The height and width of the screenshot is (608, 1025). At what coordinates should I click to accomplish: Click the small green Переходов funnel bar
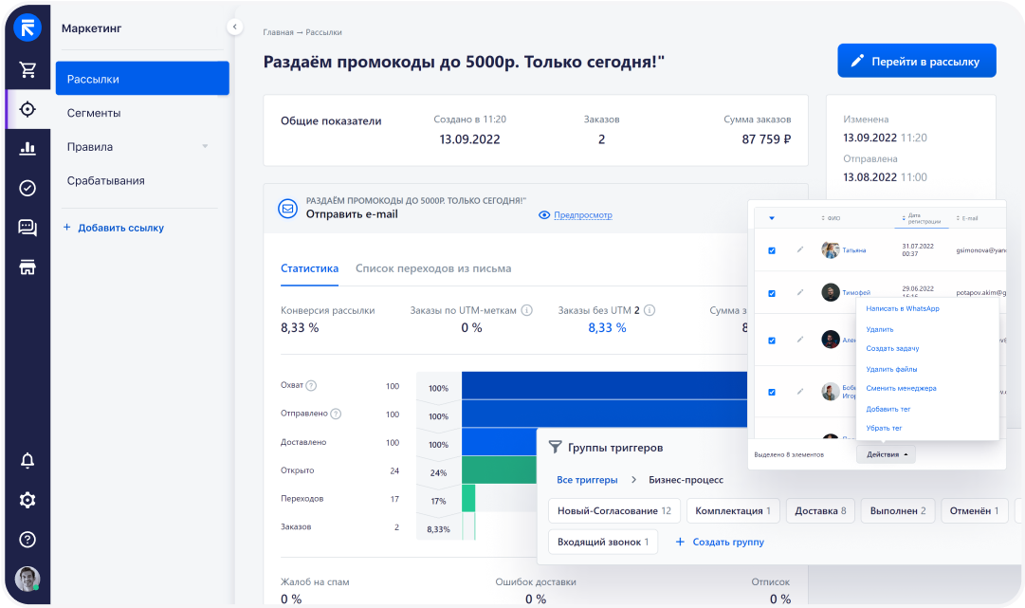468,498
